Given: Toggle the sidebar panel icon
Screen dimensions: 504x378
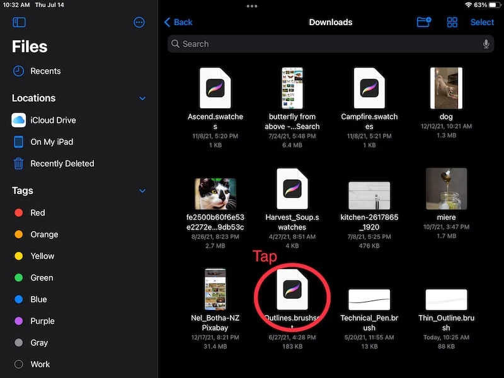Looking at the screenshot, I should [19, 22].
